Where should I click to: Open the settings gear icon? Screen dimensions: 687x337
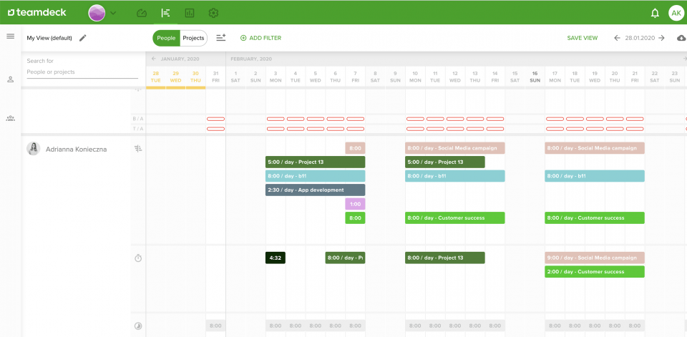coord(213,13)
